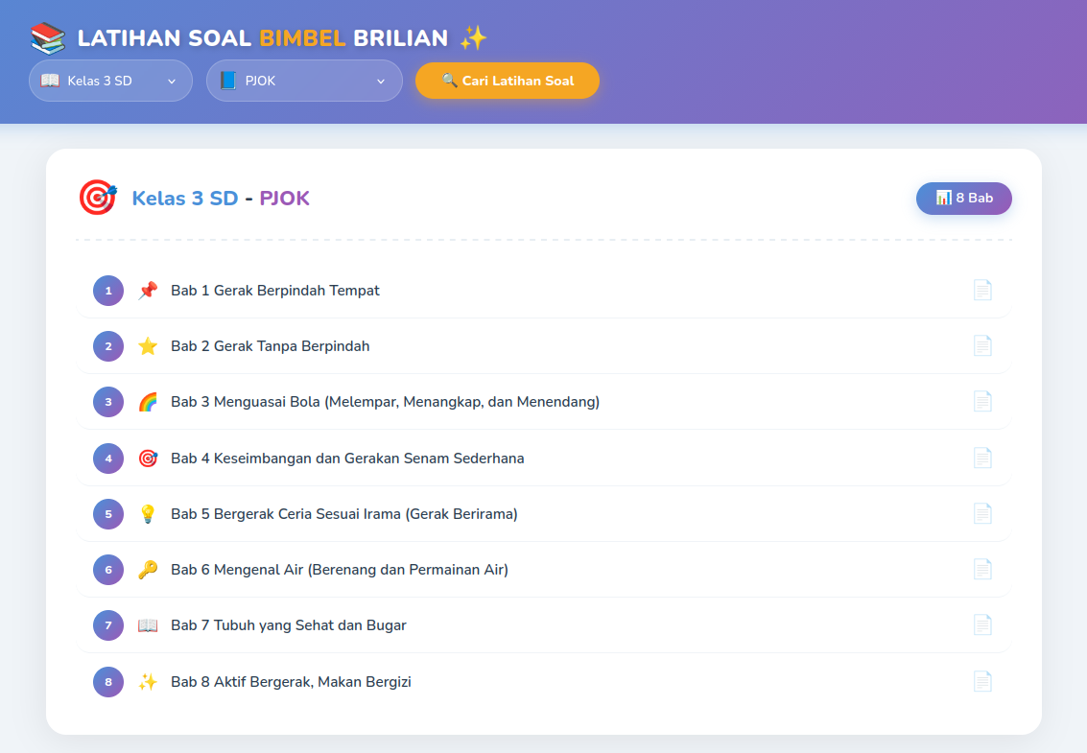Click the stacked books logo icon
The height and width of the screenshot is (753, 1087).
tap(48, 37)
